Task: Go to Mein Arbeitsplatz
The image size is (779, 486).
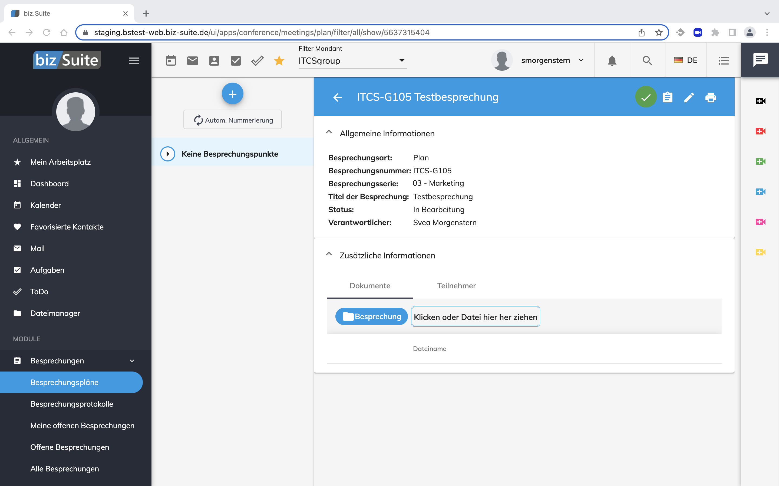Action: pos(60,162)
